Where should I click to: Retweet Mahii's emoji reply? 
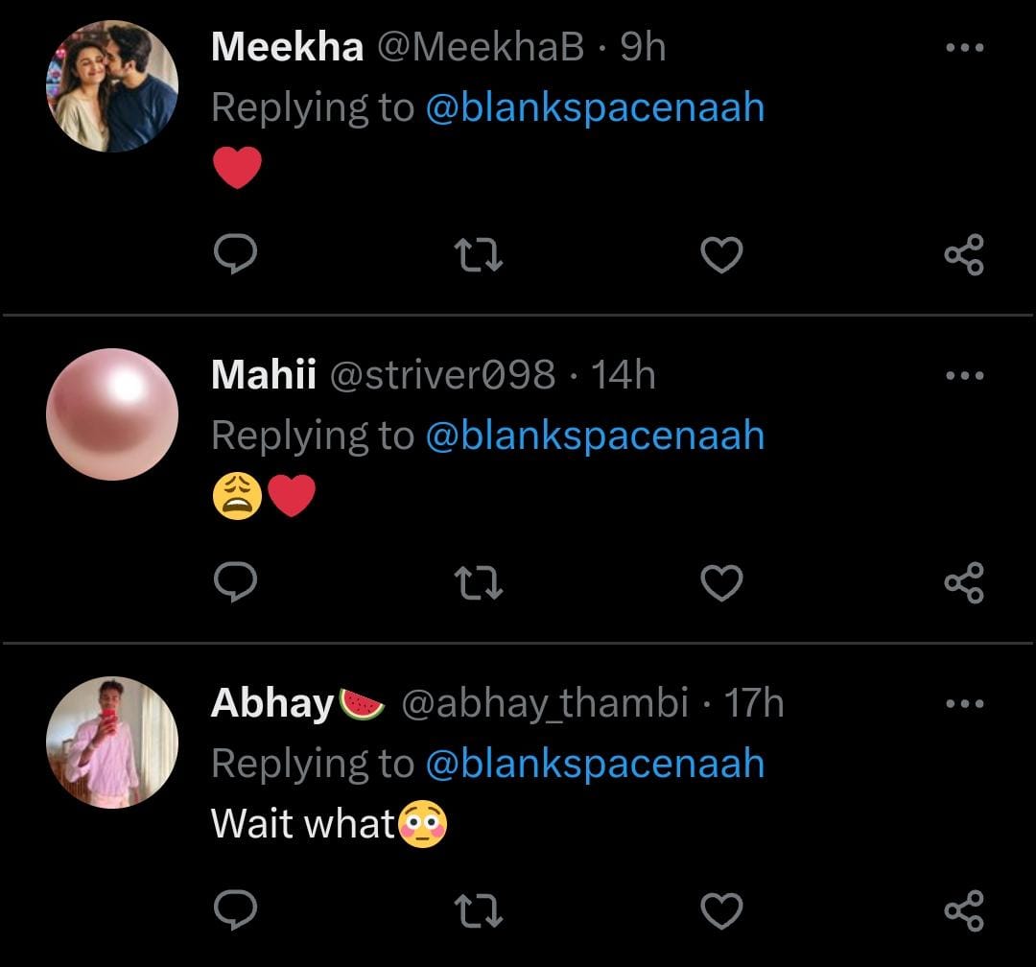click(479, 583)
